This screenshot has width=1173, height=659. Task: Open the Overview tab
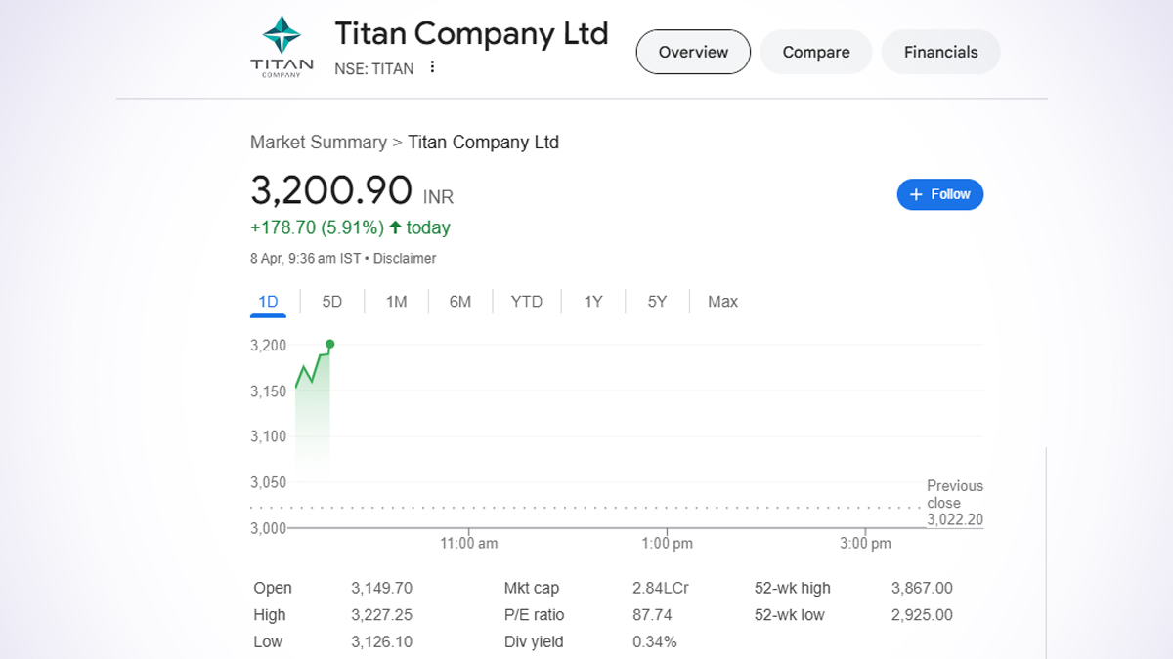[693, 52]
